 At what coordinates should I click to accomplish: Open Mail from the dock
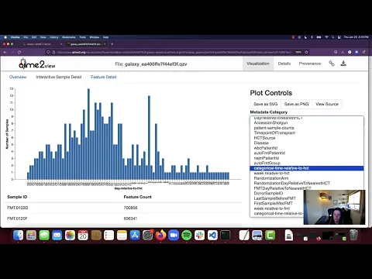(x=57, y=235)
